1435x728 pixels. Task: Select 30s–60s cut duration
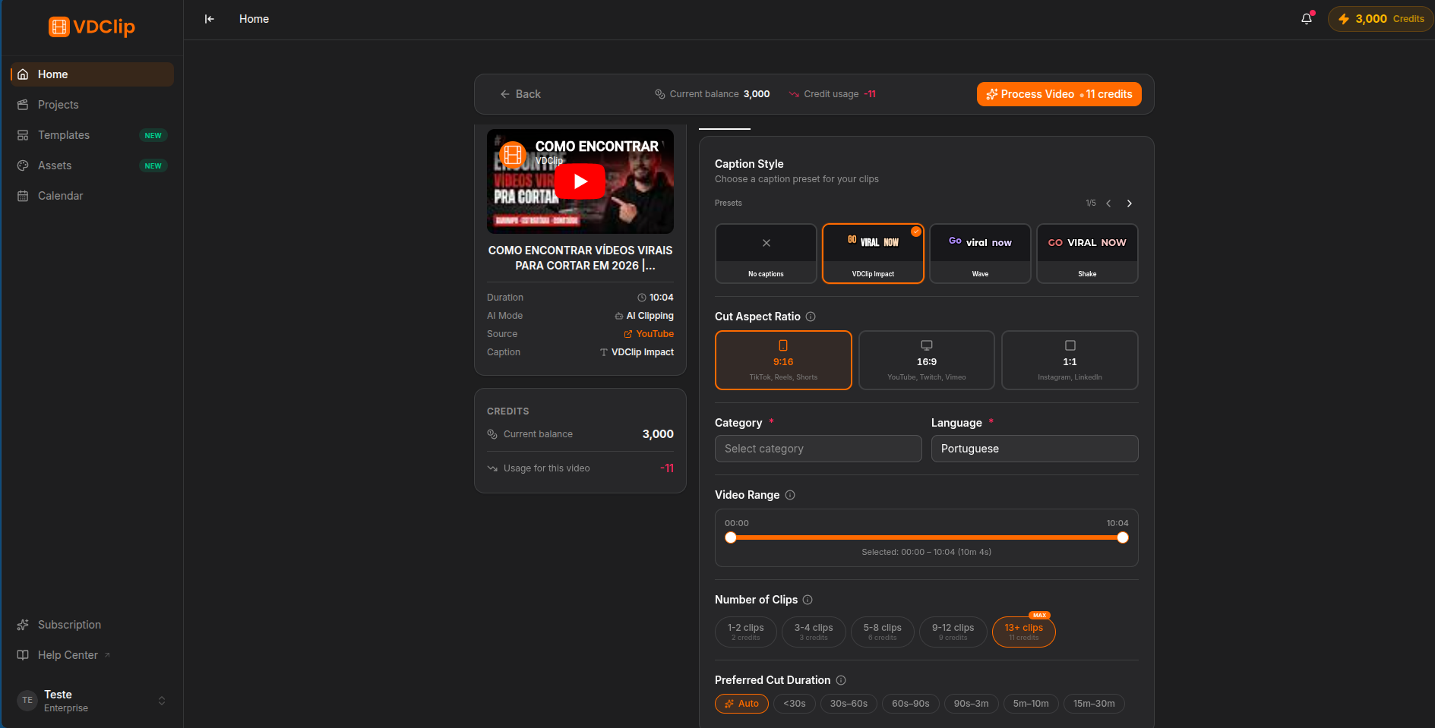849,704
